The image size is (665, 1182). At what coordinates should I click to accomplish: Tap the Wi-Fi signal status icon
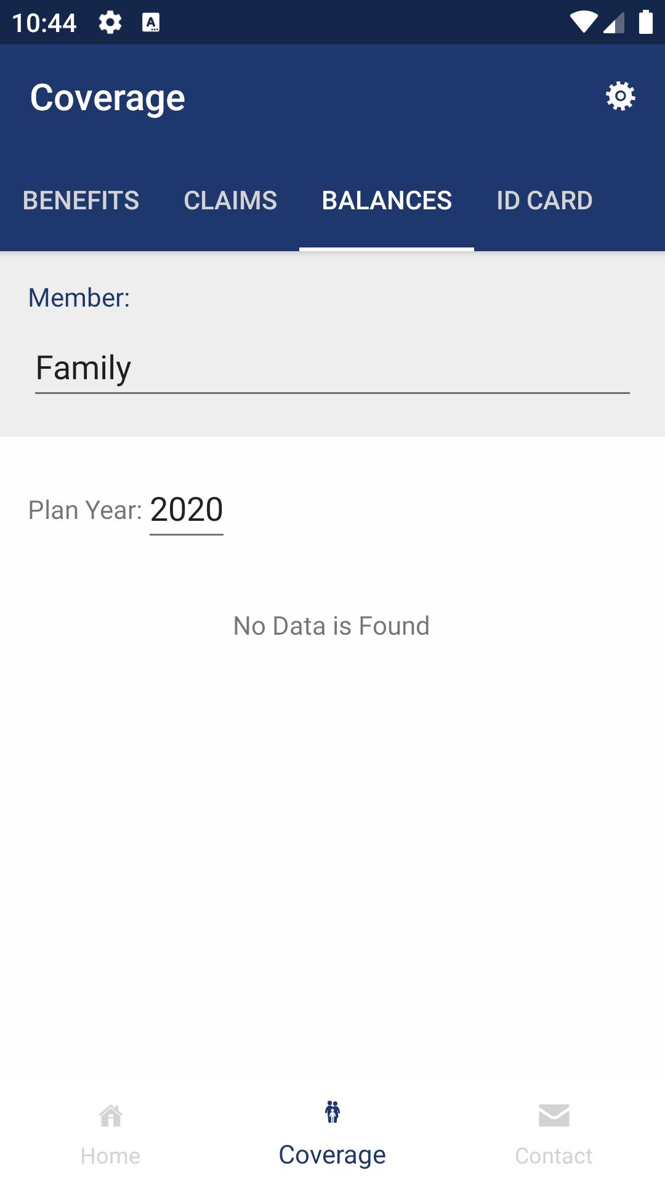pos(583,22)
